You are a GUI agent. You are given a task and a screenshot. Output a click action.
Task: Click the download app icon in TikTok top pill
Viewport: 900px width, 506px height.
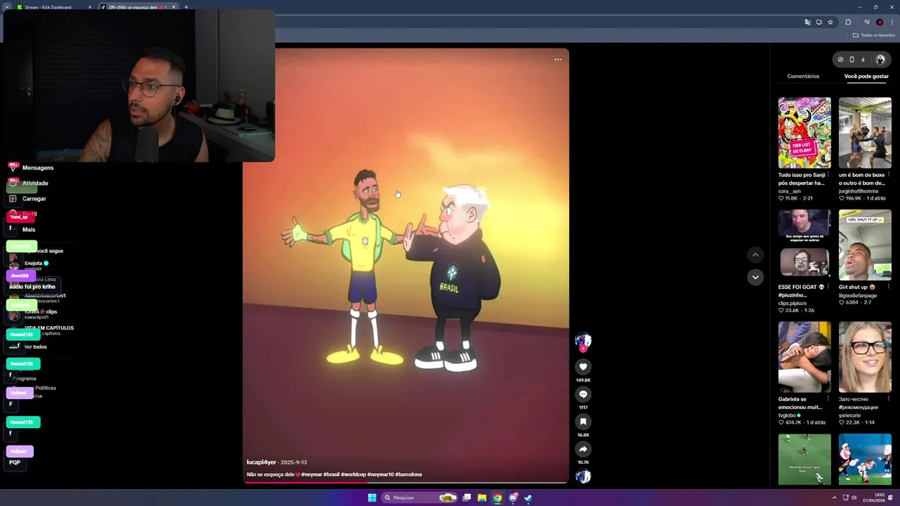(863, 60)
